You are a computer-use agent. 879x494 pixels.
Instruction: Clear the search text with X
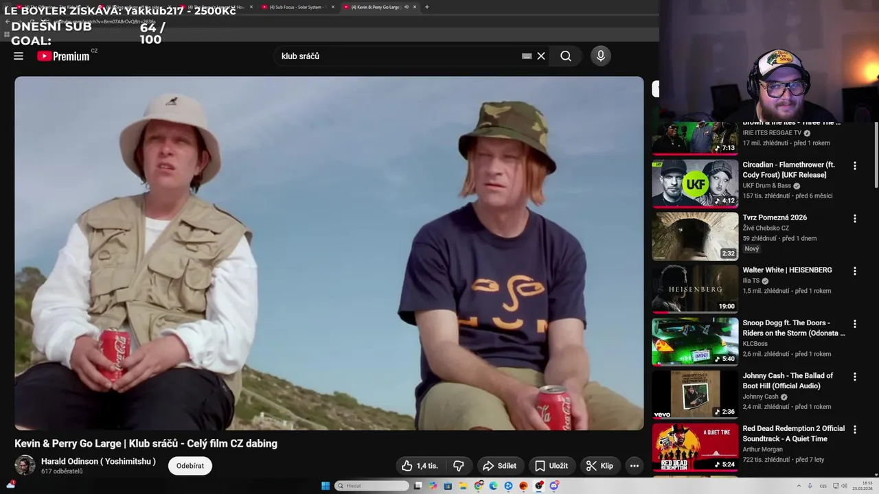point(541,56)
